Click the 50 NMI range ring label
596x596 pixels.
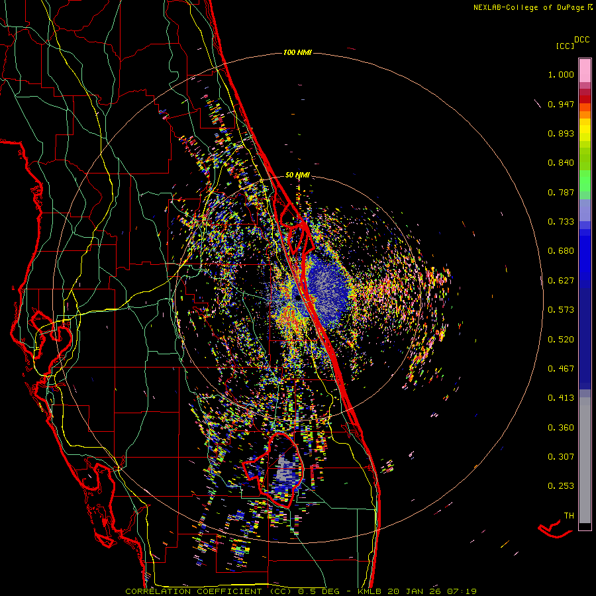(x=297, y=175)
